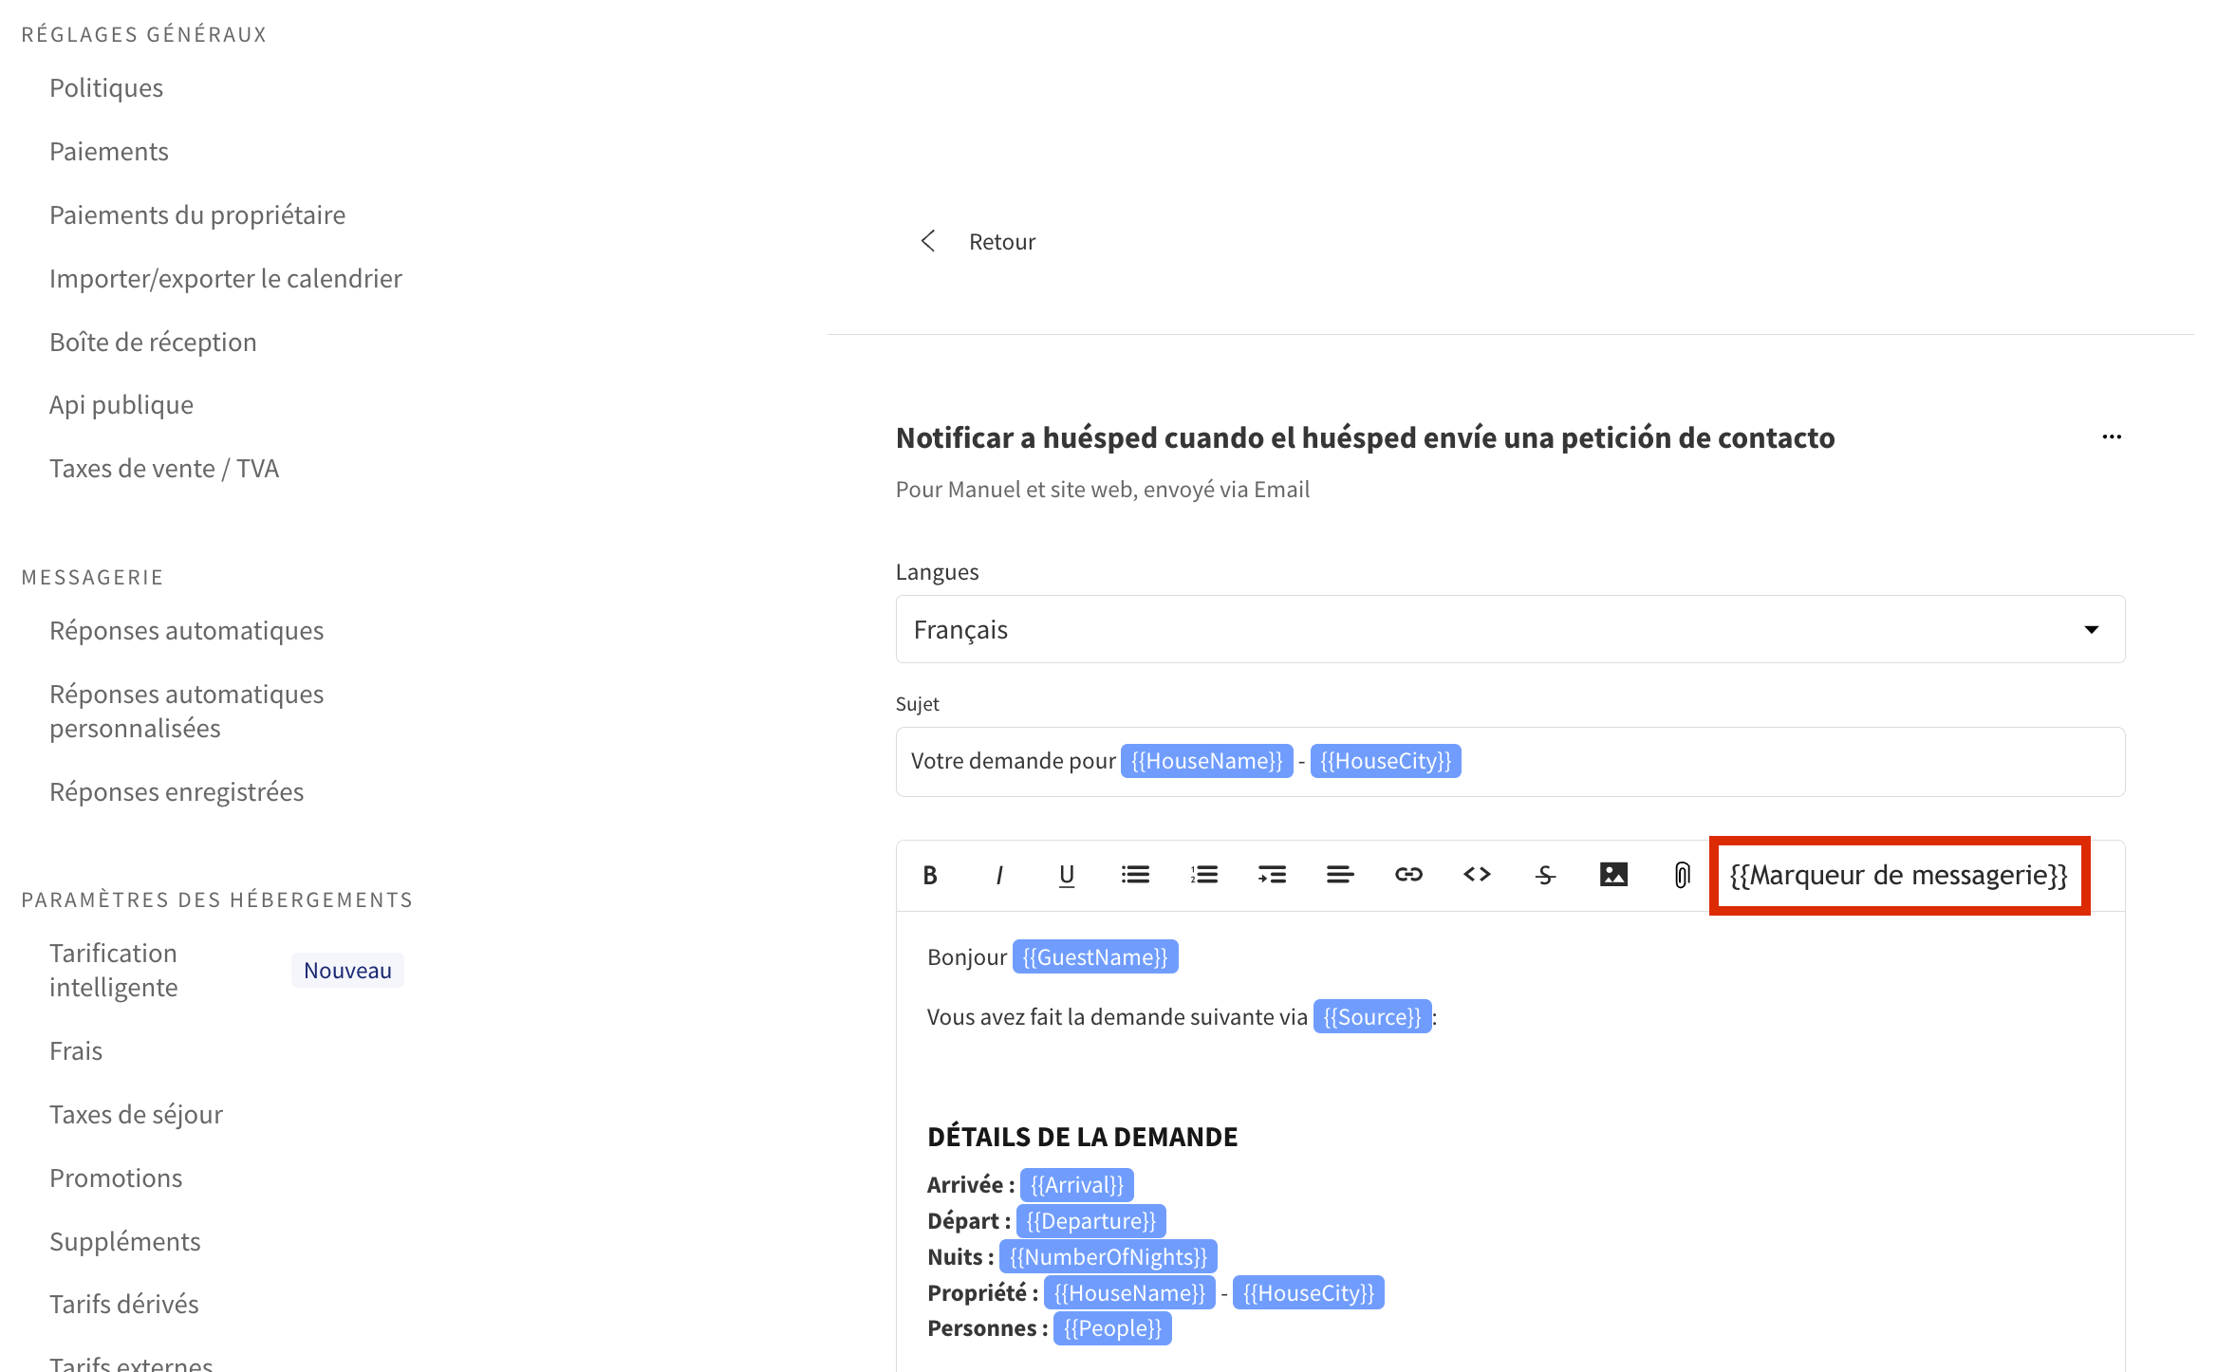This screenshot has height=1372, width=2217.
Task: Insert a bulleted list
Action: point(1135,875)
